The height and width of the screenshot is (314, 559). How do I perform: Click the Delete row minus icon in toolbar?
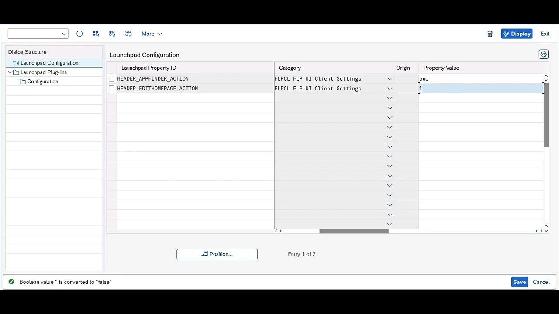(79, 34)
